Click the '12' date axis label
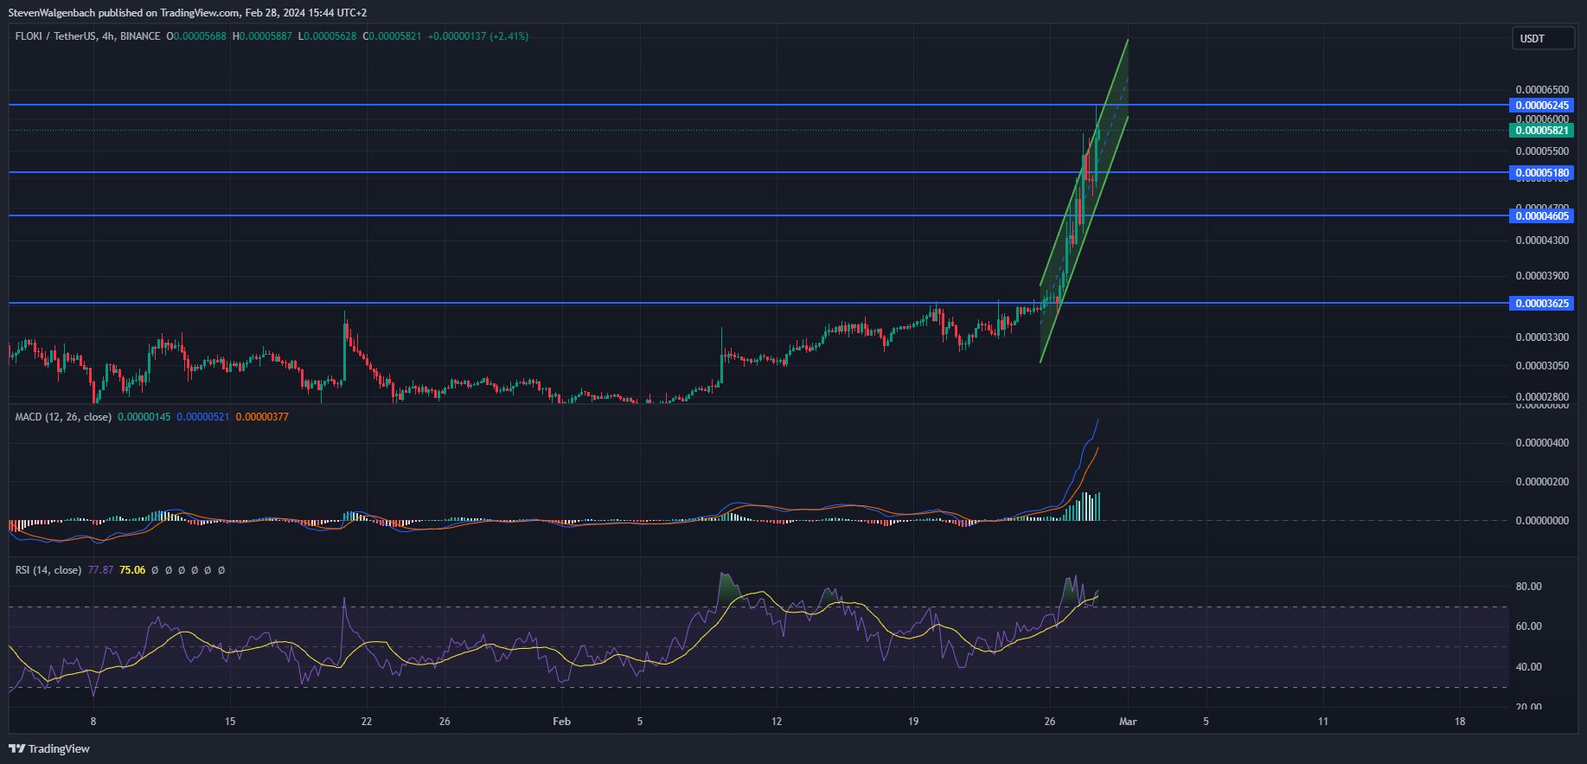The height and width of the screenshot is (764, 1587). [x=777, y=722]
